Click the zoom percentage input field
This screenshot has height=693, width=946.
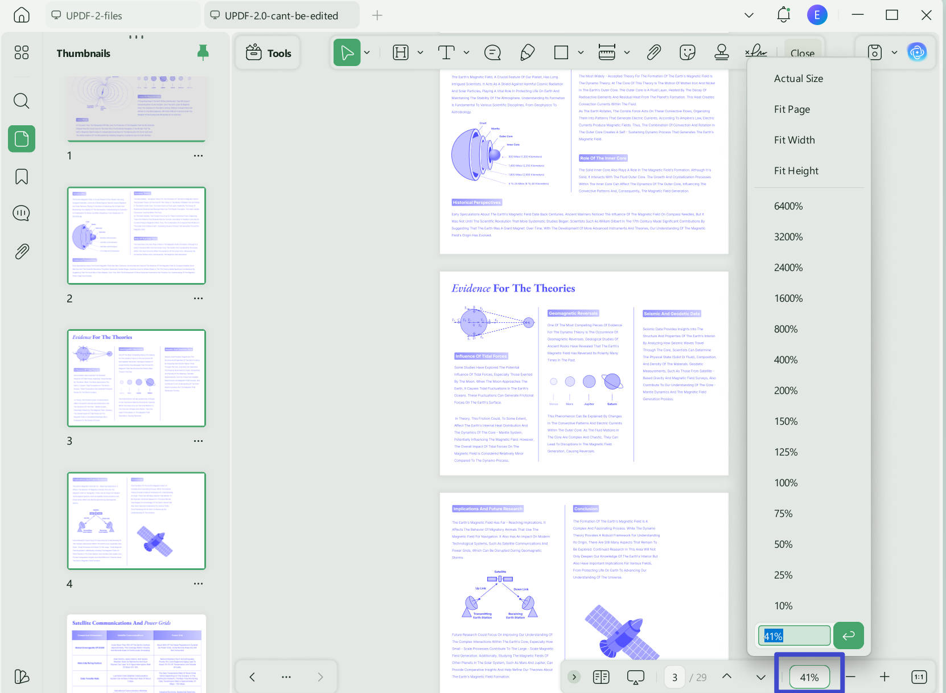pyautogui.click(x=794, y=635)
